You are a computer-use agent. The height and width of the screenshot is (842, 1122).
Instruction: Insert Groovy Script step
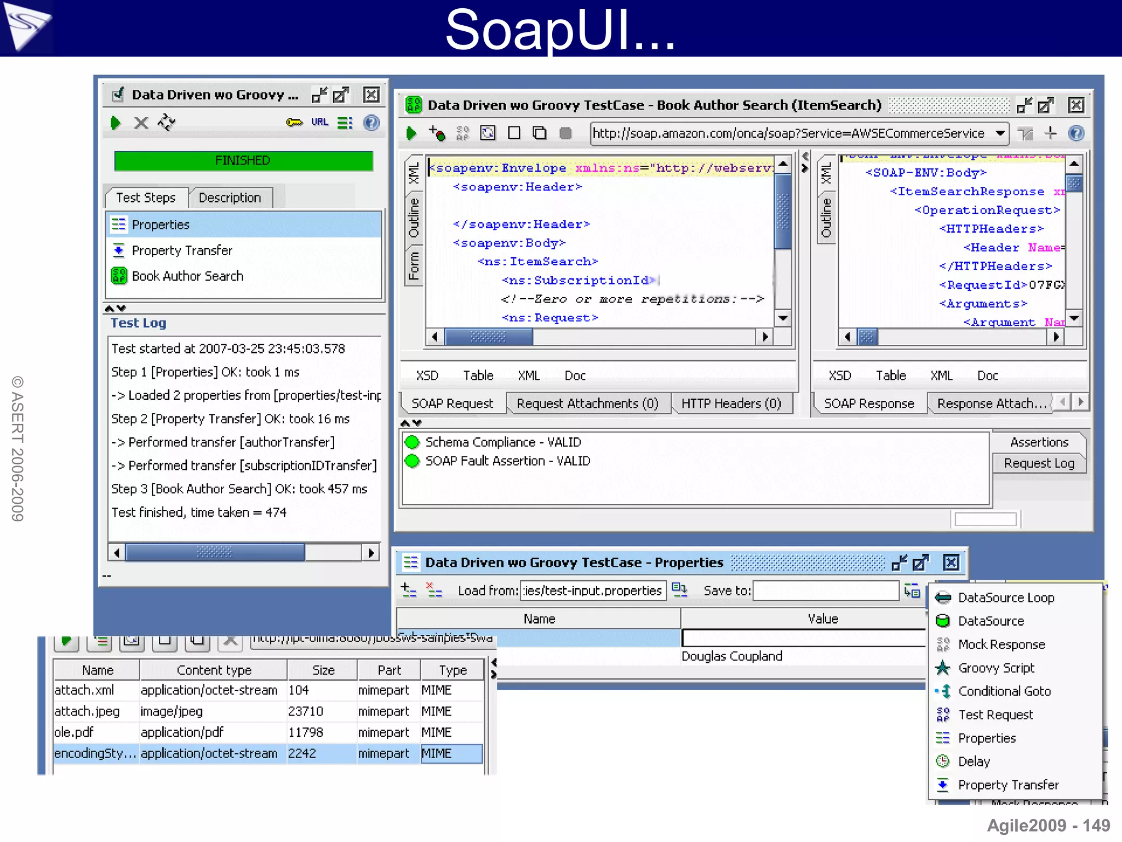click(996, 668)
